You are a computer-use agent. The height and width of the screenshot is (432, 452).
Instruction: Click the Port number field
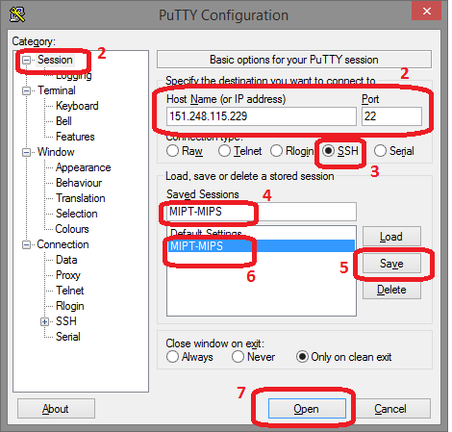tap(391, 116)
